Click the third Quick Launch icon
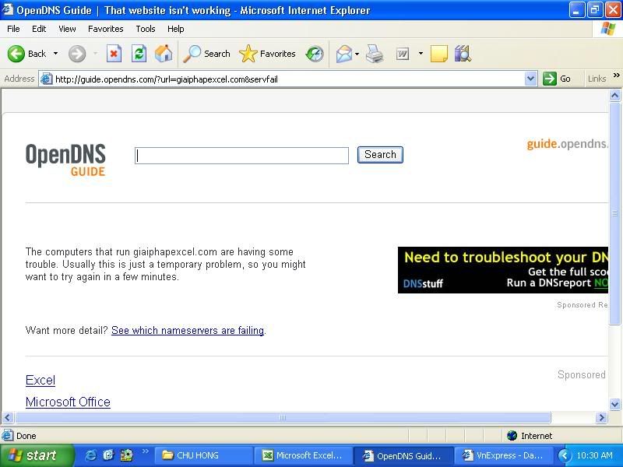 (x=126, y=455)
